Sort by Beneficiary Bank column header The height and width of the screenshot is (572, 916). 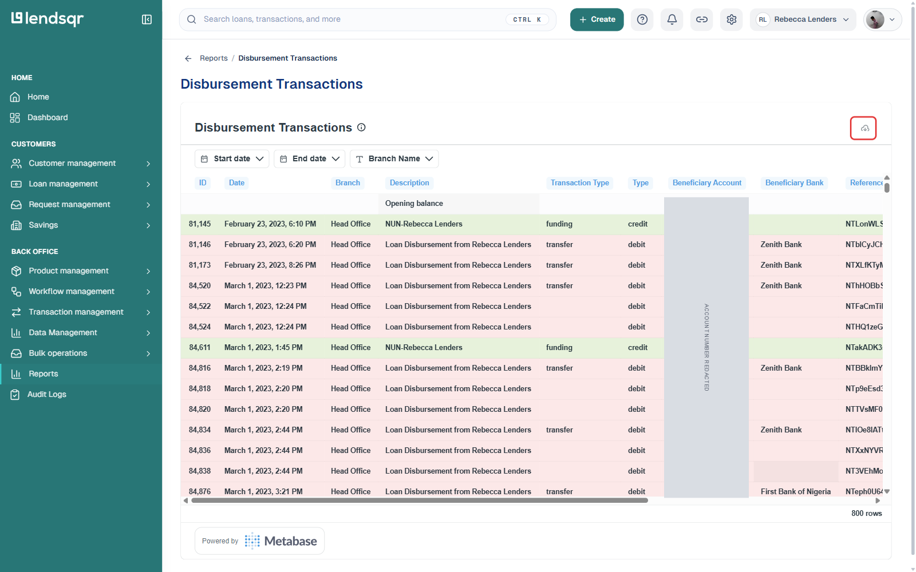[794, 183]
